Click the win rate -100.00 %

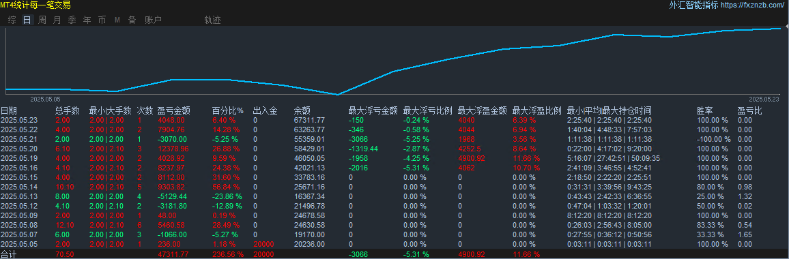713,139
